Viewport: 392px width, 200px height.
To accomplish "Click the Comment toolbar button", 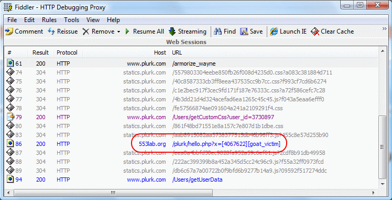I will pos(24,31).
